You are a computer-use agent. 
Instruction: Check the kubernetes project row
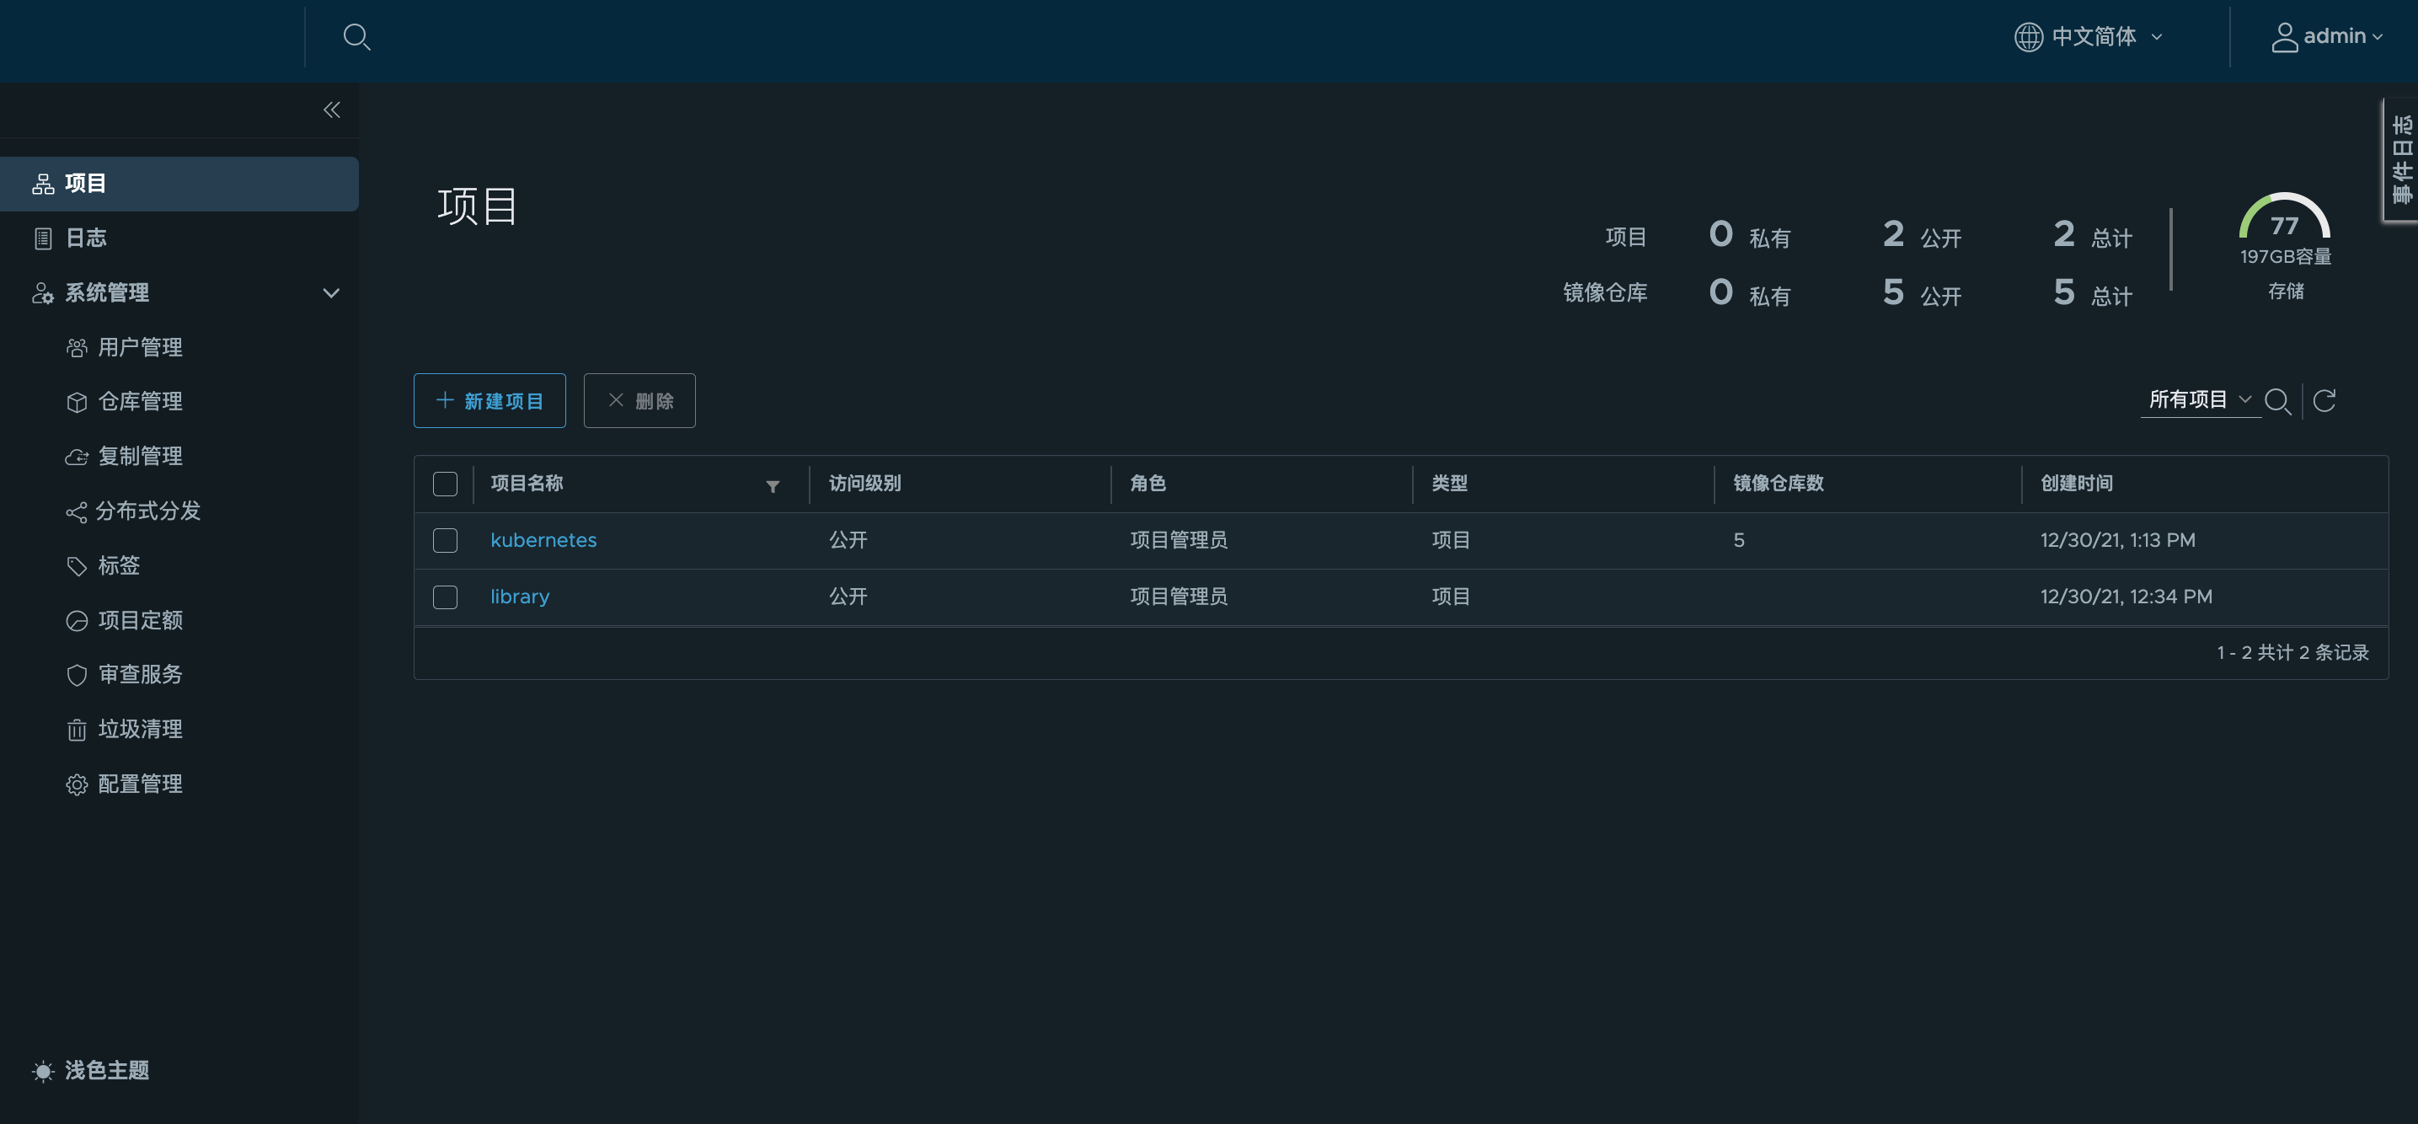pos(445,540)
